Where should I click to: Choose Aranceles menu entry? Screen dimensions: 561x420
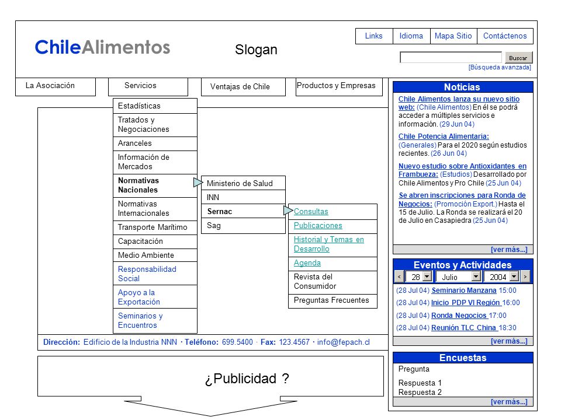155,143
